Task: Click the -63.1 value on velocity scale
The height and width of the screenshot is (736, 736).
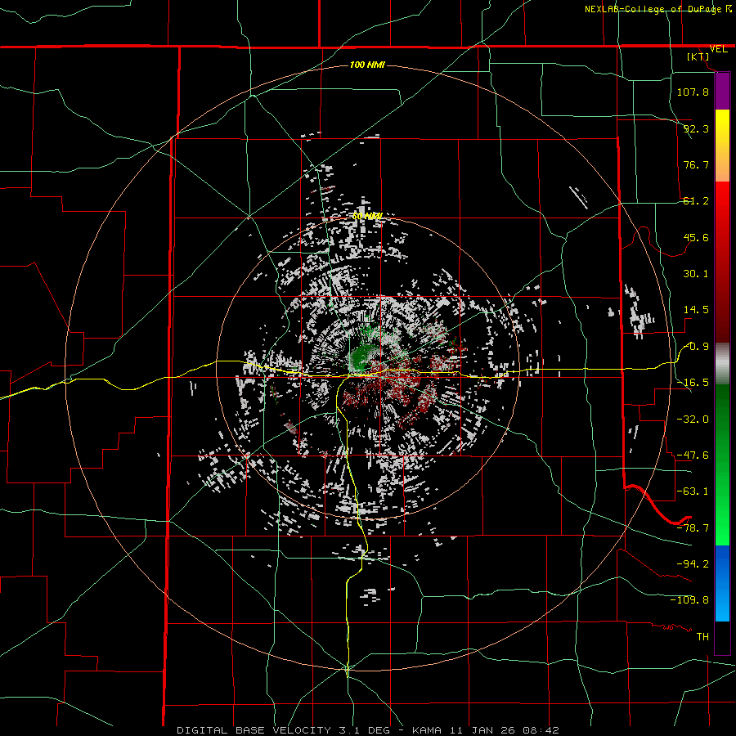Action: (x=693, y=491)
